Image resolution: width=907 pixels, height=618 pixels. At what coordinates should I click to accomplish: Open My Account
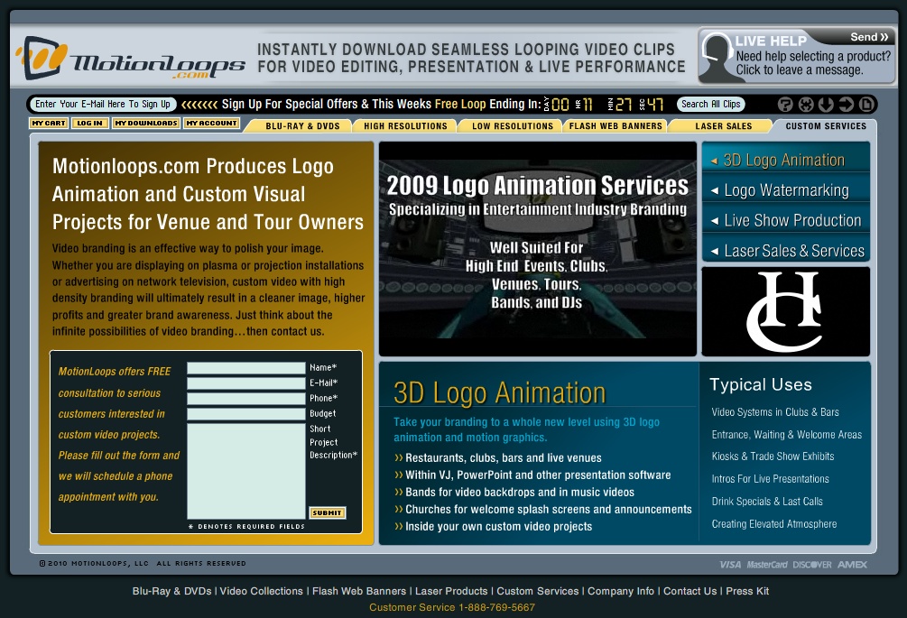(x=212, y=123)
